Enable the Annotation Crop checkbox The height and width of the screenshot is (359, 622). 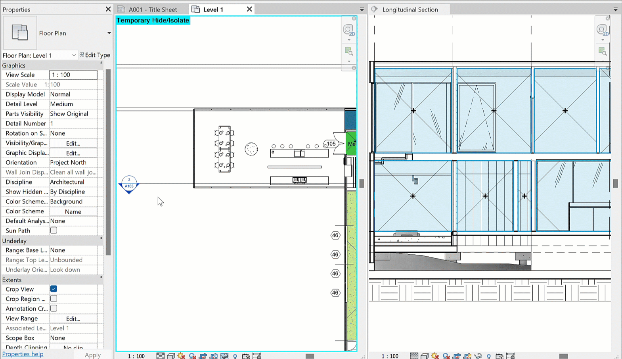(54, 308)
